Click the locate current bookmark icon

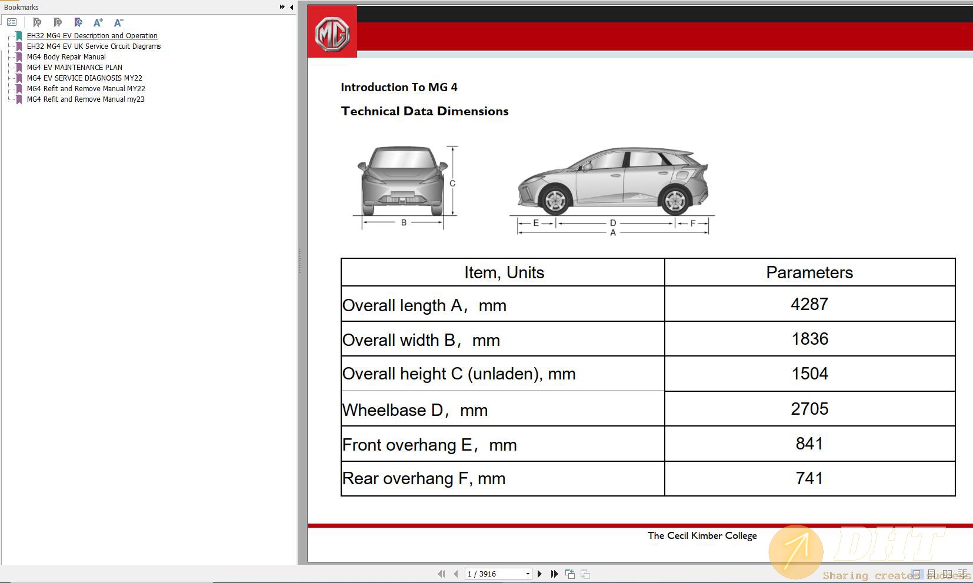78,22
